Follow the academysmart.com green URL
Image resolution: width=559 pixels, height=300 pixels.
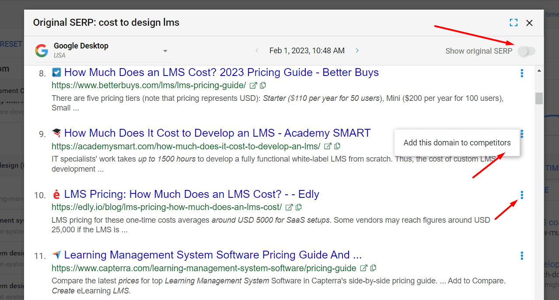[186, 146]
